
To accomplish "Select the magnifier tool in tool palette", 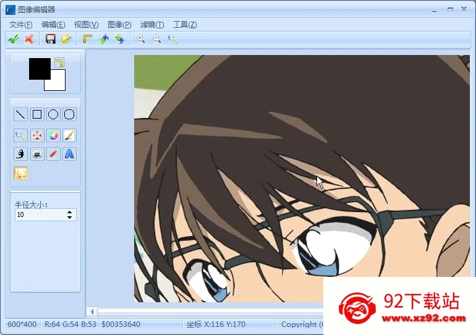I will click(20, 135).
